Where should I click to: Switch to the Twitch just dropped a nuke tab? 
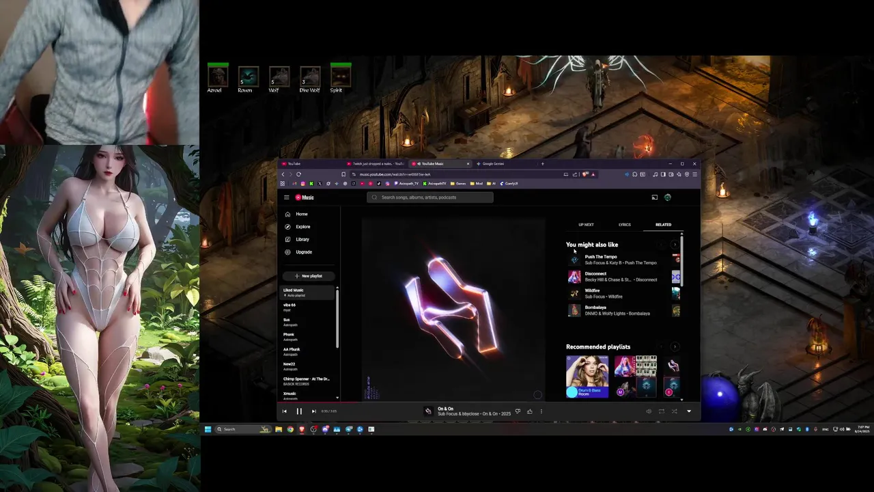(x=377, y=164)
